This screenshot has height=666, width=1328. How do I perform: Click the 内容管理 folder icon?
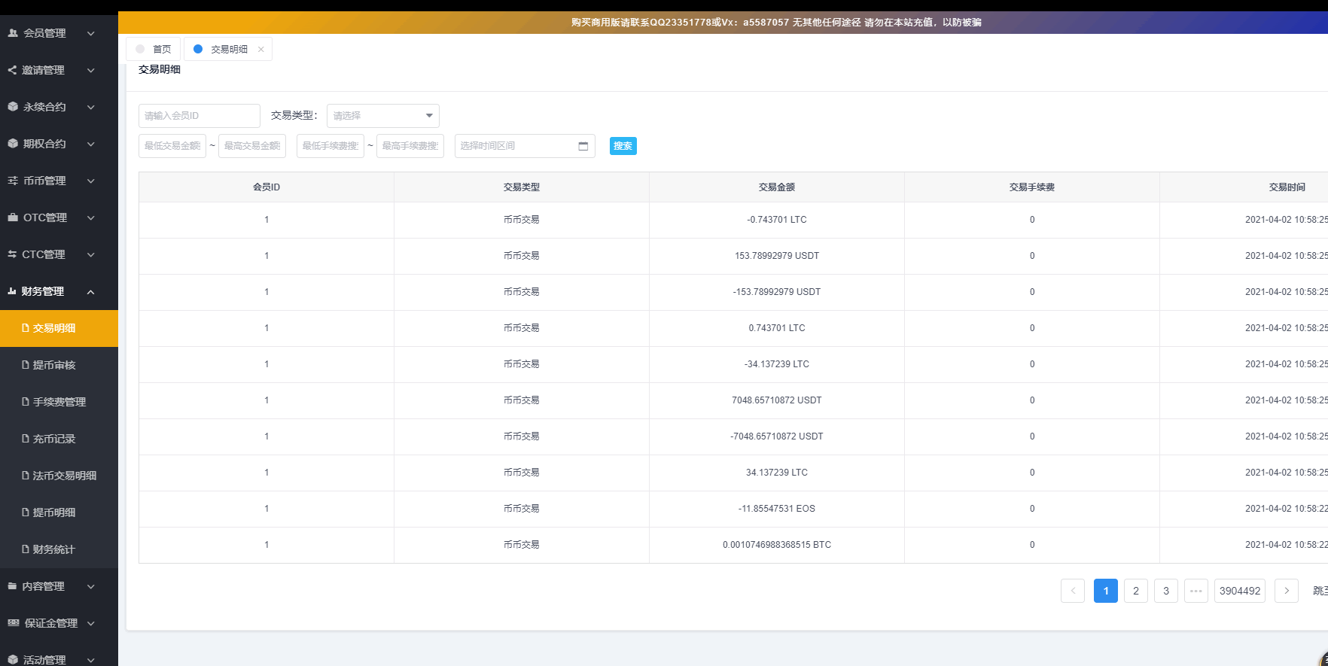point(12,586)
